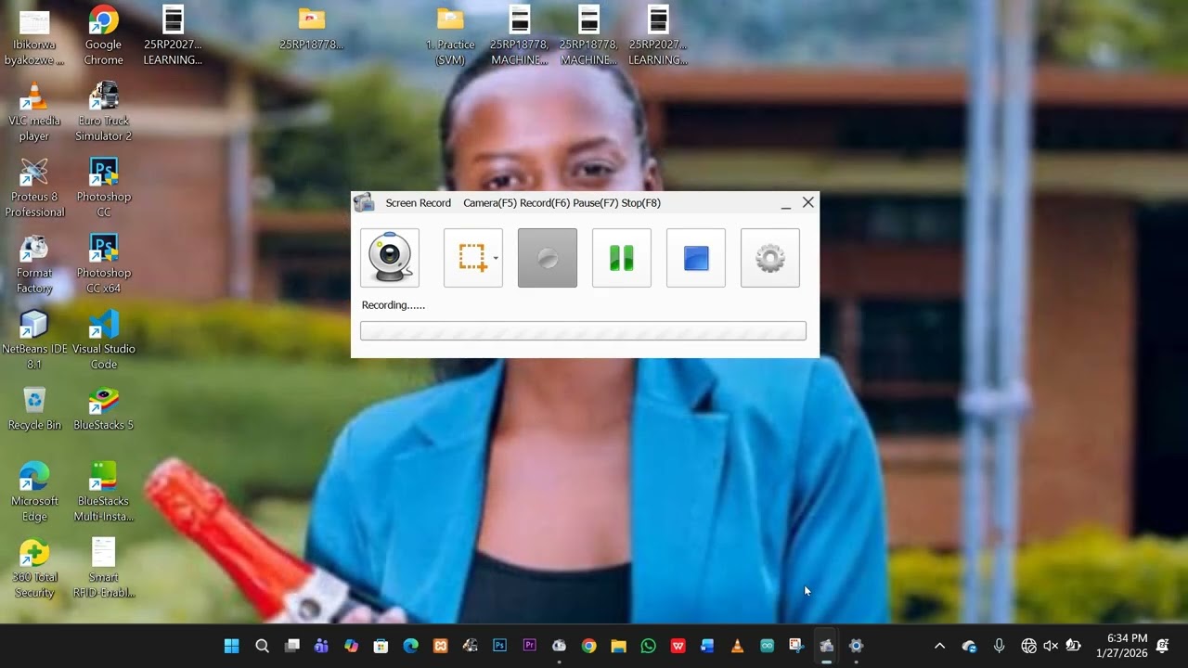Image resolution: width=1188 pixels, height=668 pixels.
Task: Click the OneDrive sync tray icon
Action: pos(970,646)
